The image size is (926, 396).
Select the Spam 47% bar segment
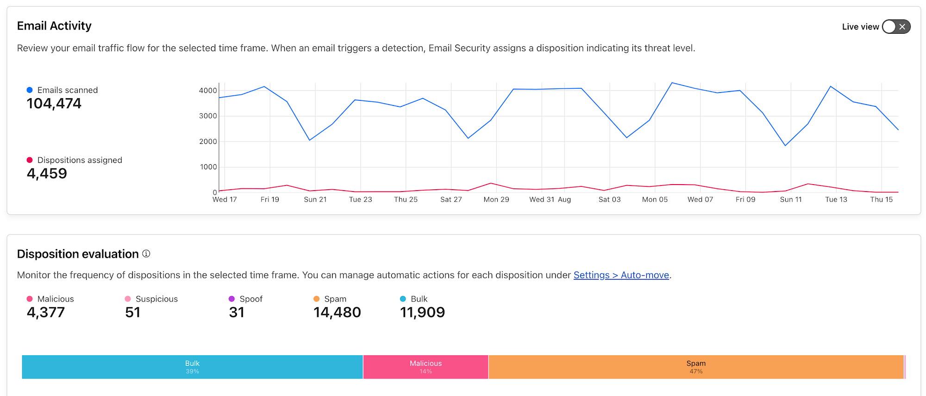click(x=696, y=367)
